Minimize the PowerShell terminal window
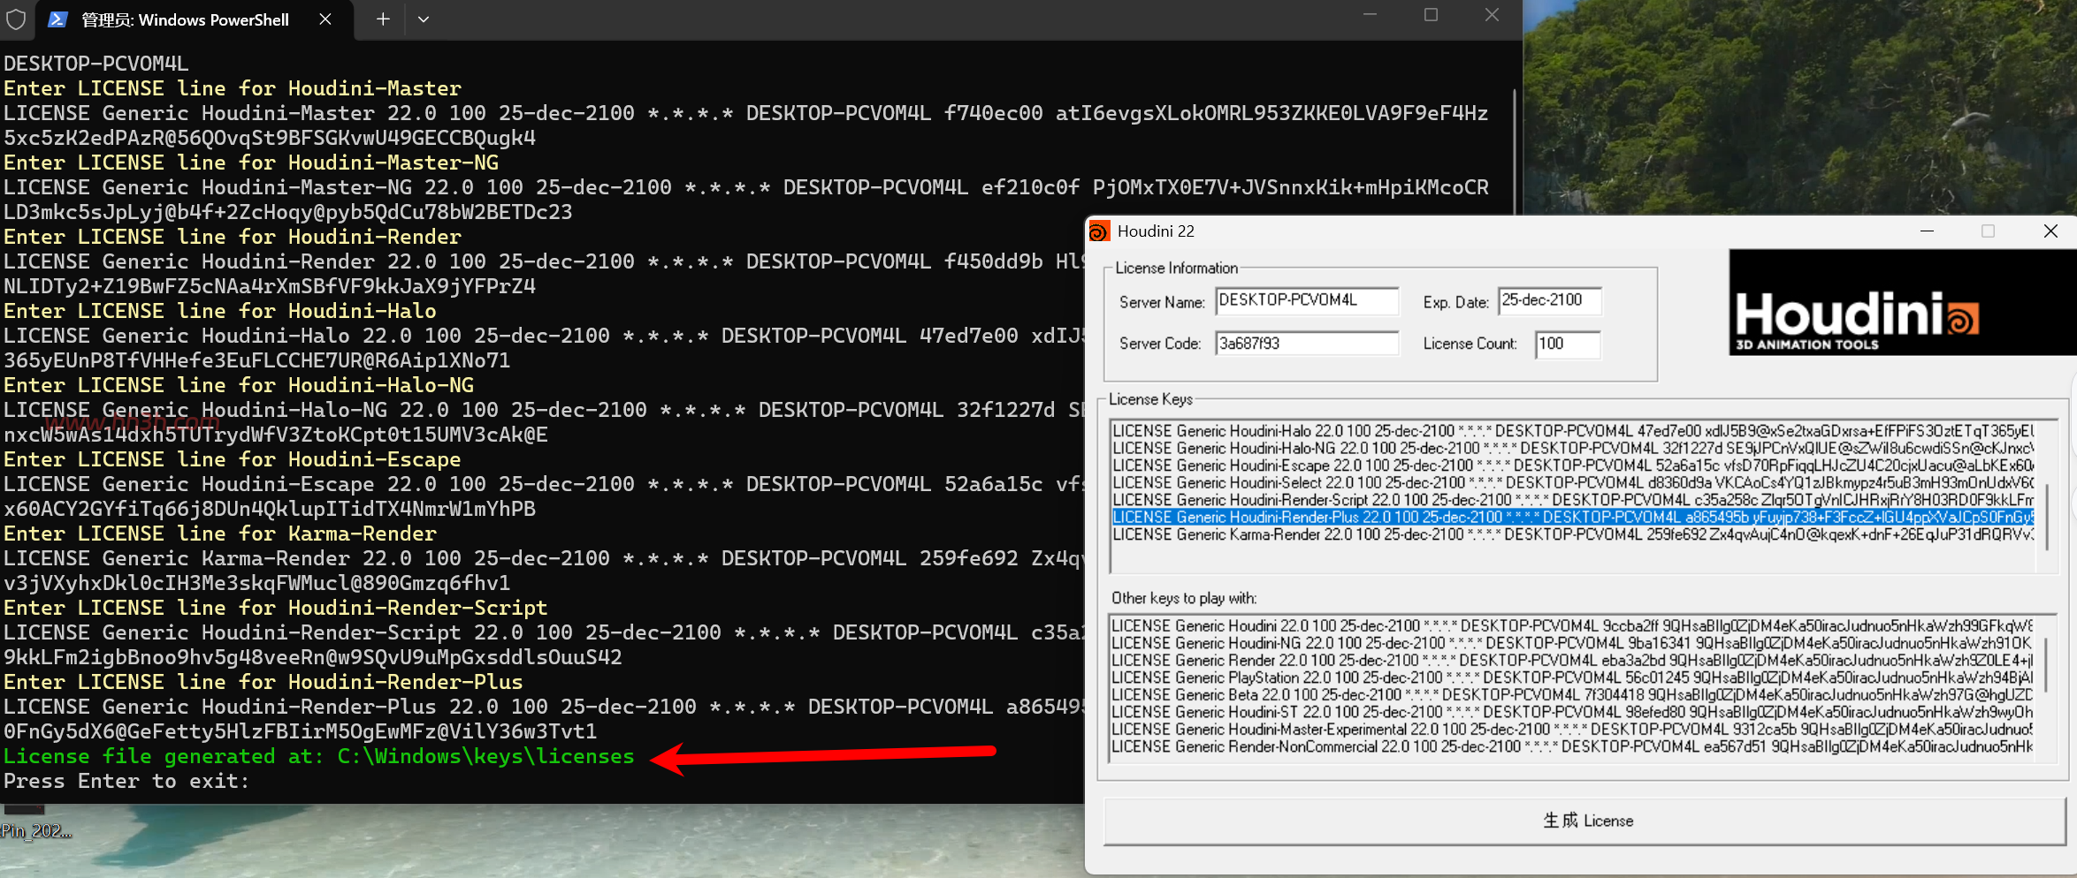Viewport: 2077px width, 878px height. 1371,15
